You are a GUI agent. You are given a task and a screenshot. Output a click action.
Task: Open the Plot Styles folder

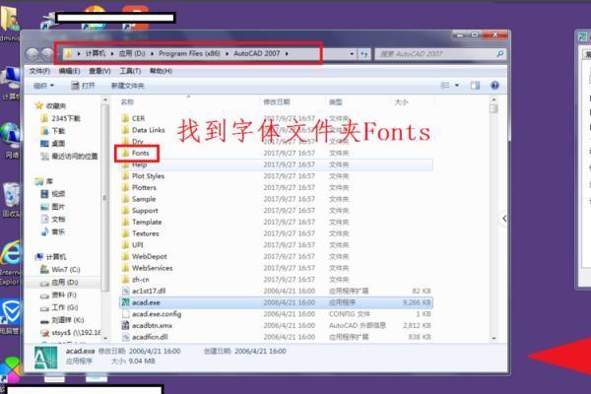coord(148,176)
